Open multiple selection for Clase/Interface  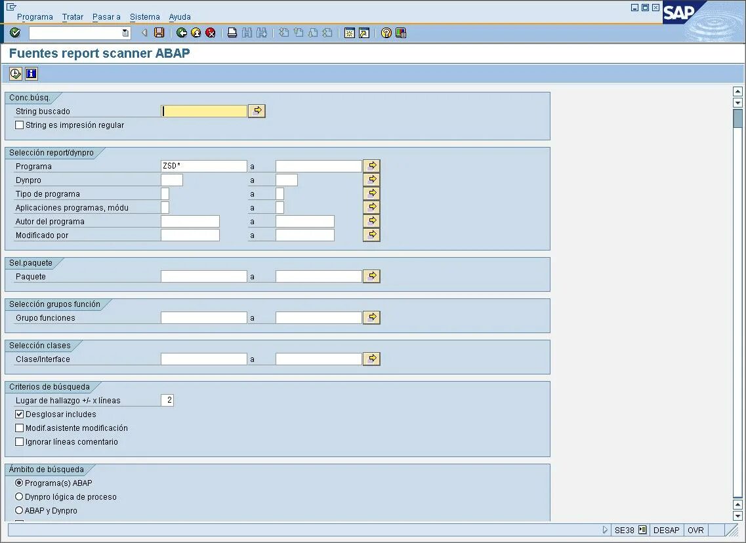pyautogui.click(x=371, y=359)
